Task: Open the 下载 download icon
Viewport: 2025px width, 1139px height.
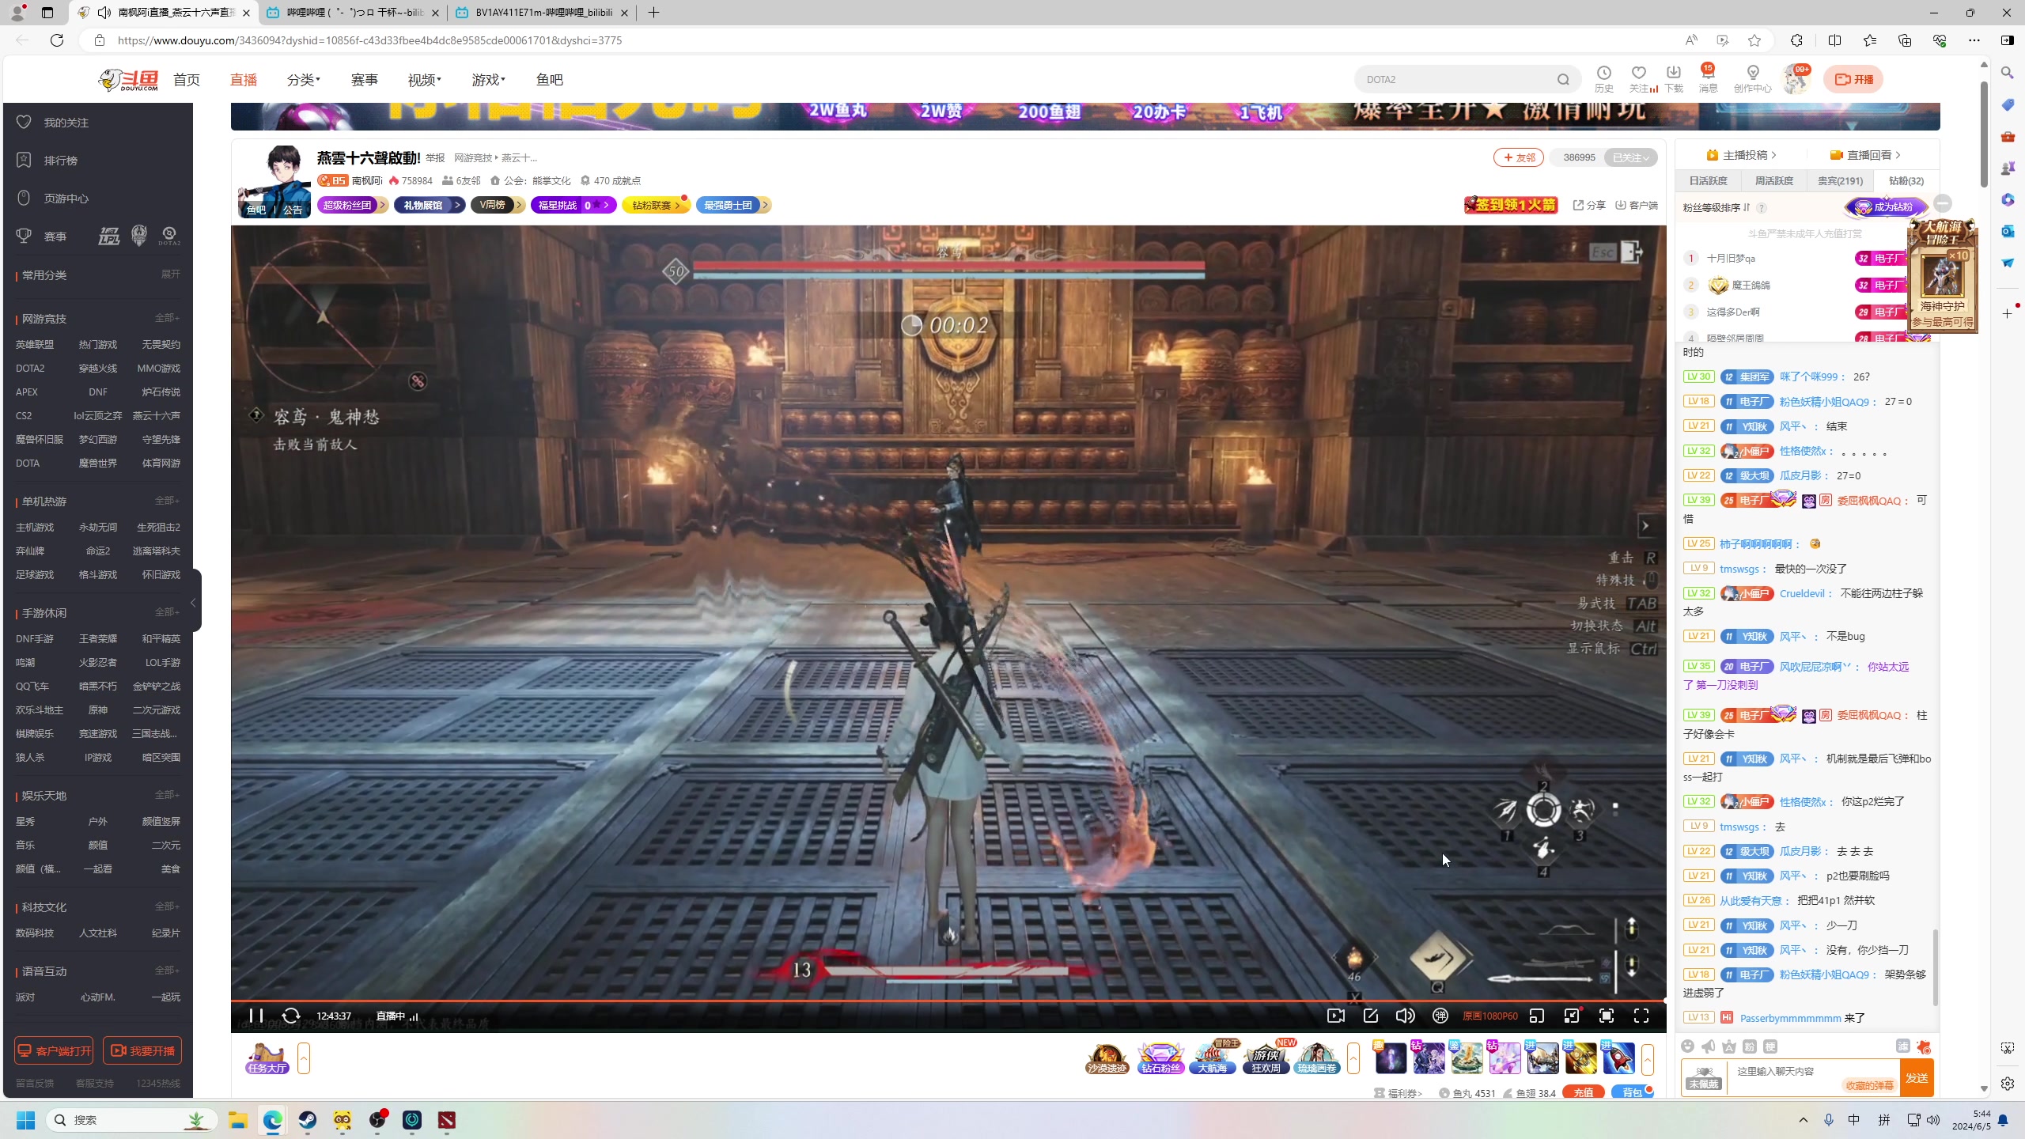Action: 1674,79
